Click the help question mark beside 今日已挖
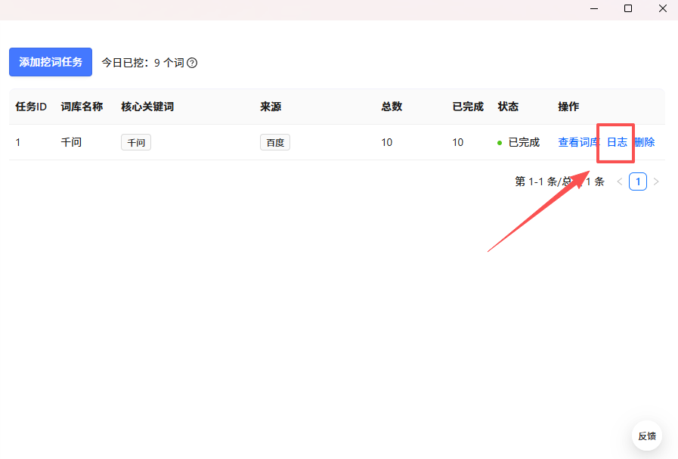This screenshot has height=459, width=678. (x=192, y=63)
